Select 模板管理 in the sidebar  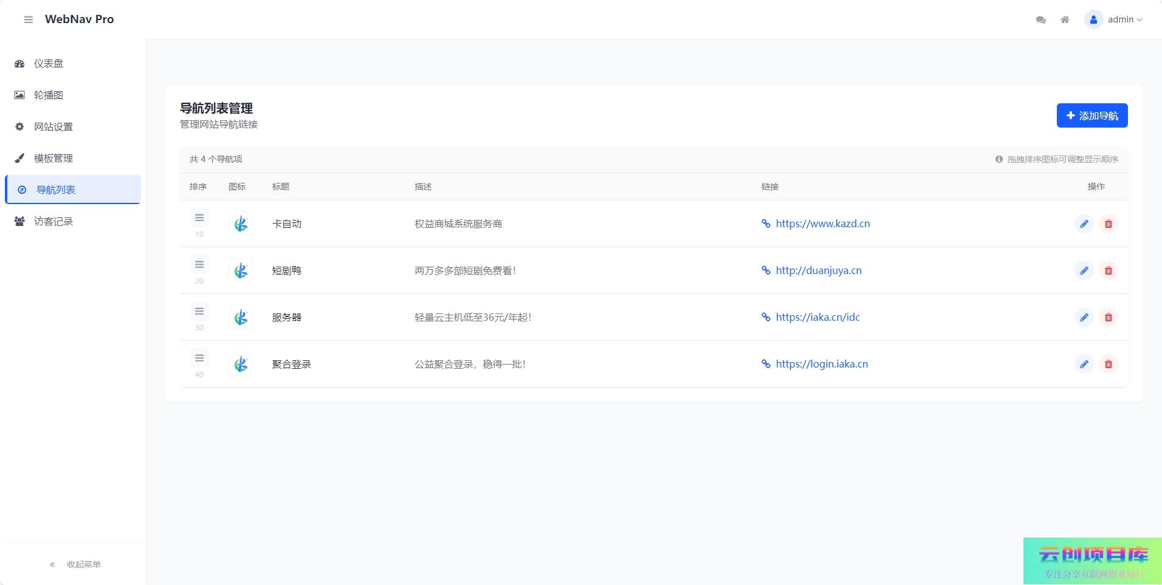pos(53,158)
